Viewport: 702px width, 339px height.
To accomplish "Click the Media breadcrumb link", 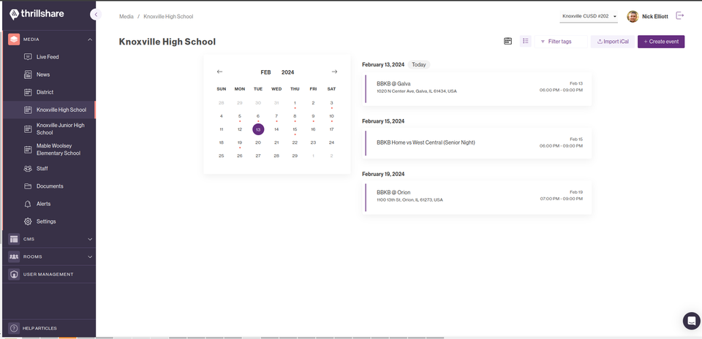I will pyautogui.click(x=127, y=17).
